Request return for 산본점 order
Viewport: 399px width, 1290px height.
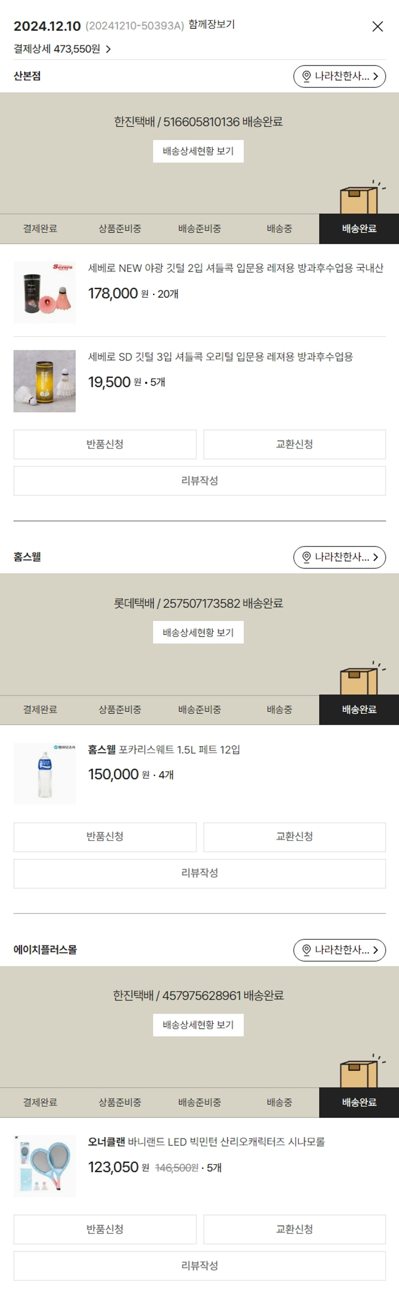105,444
